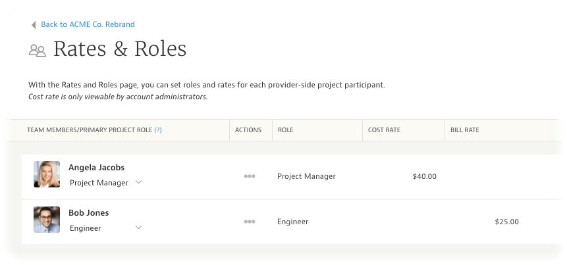This screenshot has height=265, width=567.
Task: Open the (?) help link in table header
Action: (x=158, y=130)
